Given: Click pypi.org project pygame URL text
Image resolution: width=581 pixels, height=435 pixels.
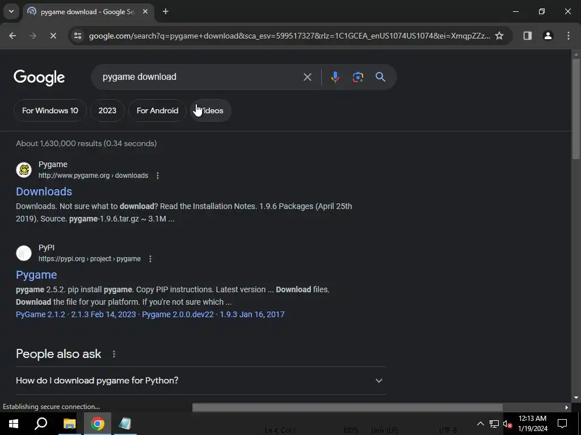Looking at the screenshot, I should click(90, 259).
